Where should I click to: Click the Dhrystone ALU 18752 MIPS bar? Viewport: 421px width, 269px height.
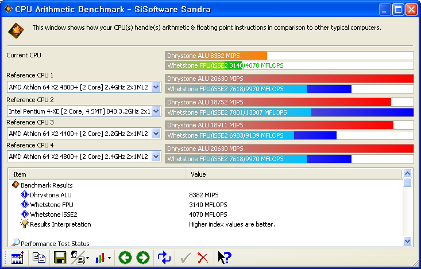pyautogui.click(x=289, y=102)
